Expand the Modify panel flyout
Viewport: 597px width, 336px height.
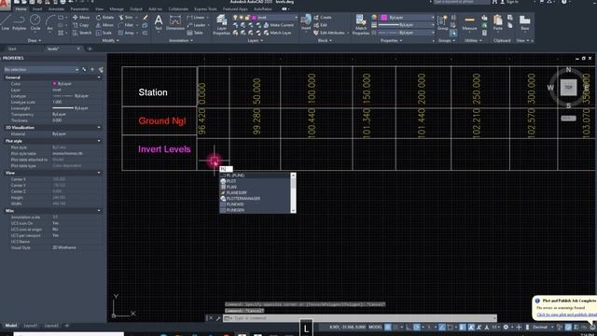tap(110, 40)
